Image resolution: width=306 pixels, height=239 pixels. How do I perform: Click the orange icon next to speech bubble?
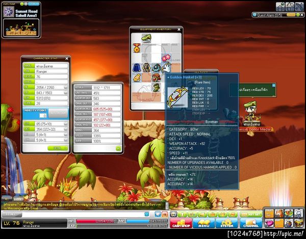point(165,214)
